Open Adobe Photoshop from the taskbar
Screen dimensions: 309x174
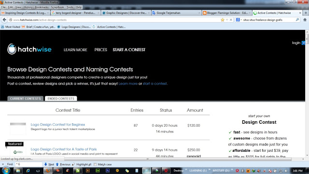pyautogui.click(x=108, y=171)
